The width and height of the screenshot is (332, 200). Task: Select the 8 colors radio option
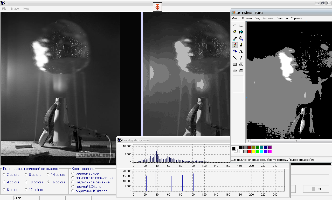coord(26,175)
